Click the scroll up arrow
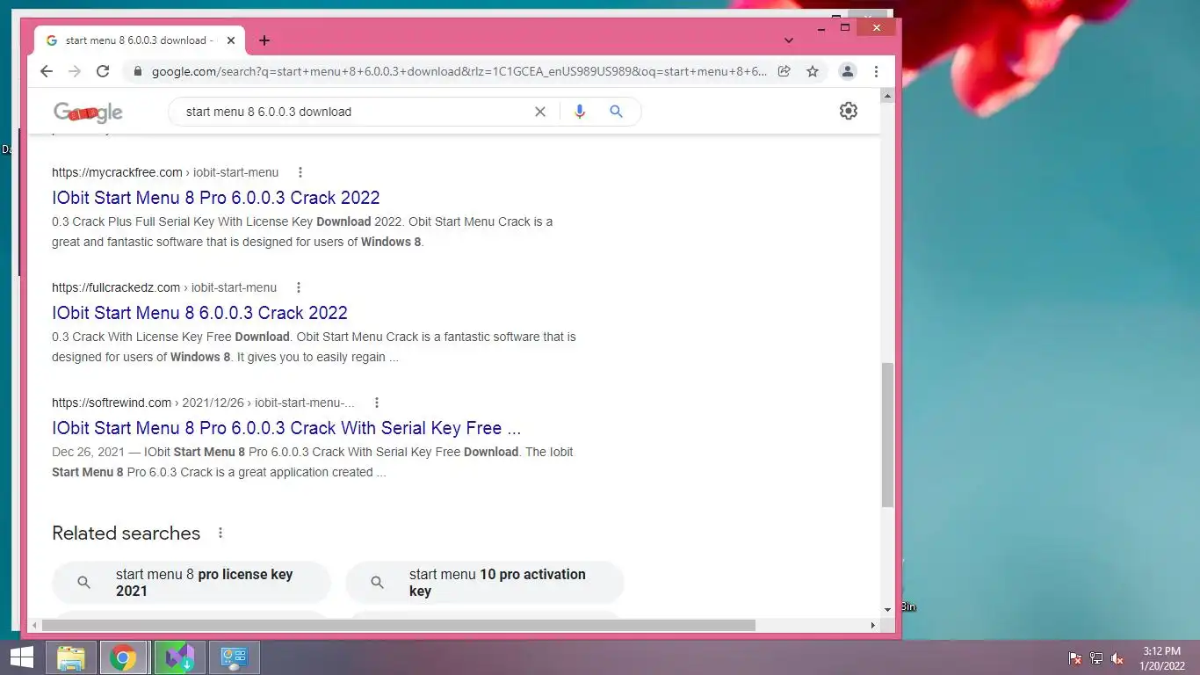Screen dimensions: 1200x675 point(887,94)
